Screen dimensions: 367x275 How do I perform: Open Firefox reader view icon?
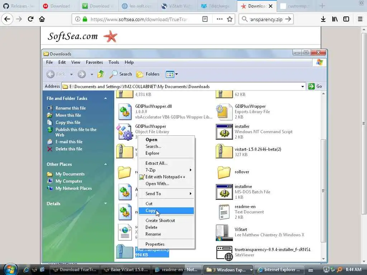(x=205, y=19)
